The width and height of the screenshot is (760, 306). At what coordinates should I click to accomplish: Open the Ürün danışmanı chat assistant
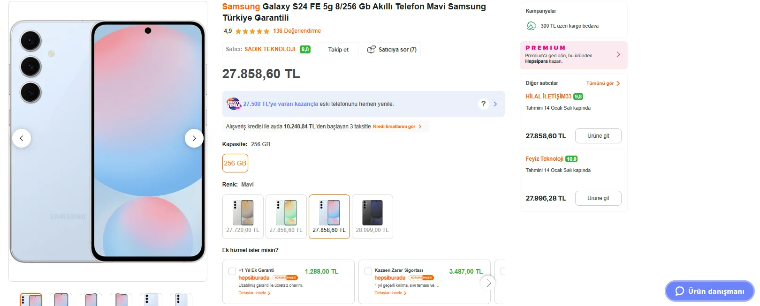pos(709,291)
